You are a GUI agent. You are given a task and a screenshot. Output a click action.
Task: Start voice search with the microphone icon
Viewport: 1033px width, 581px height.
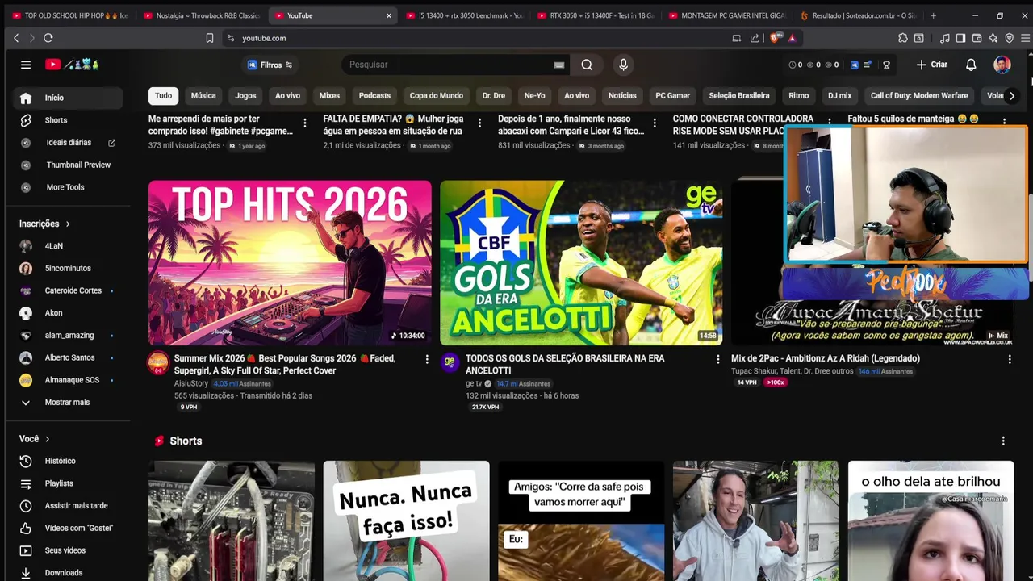coord(623,65)
